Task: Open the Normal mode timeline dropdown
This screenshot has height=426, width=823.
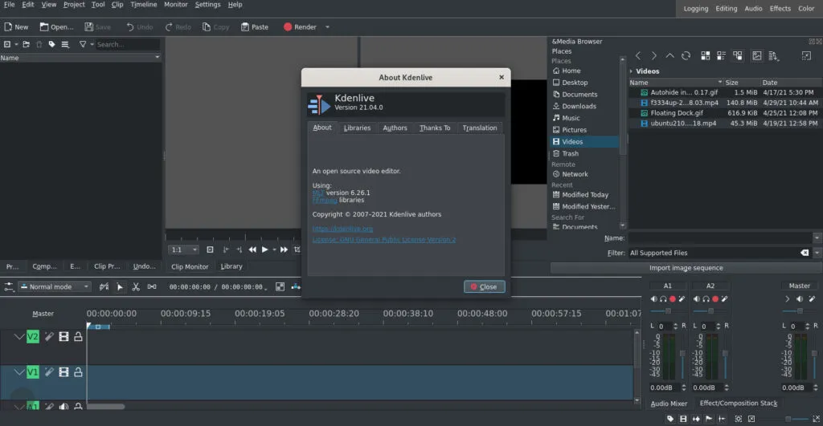Action: coord(55,286)
